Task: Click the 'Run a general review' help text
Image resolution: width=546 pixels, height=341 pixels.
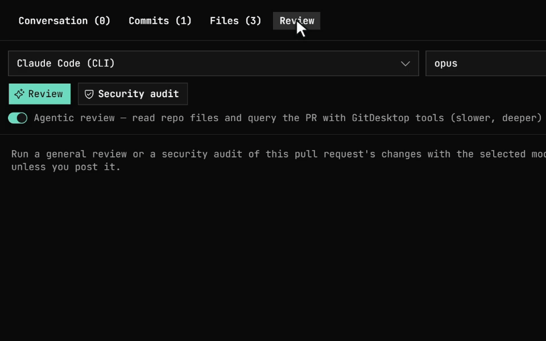Action: pyautogui.click(x=279, y=160)
